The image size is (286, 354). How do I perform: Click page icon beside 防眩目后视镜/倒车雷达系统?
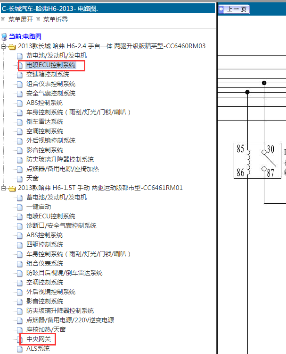(x=20, y=273)
